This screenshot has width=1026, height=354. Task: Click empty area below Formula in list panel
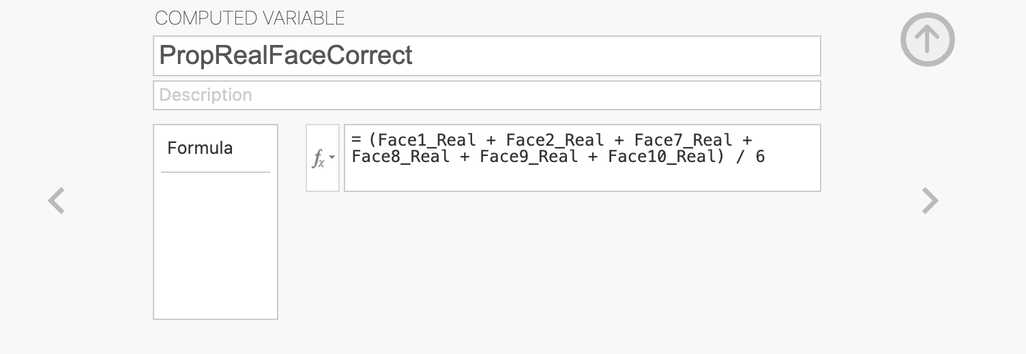[216, 245]
